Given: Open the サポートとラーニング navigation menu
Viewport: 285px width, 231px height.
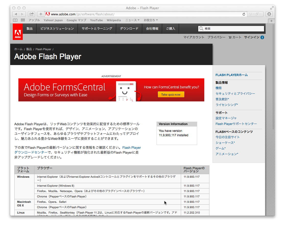Looking at the screenshot, I should point(97,29).
